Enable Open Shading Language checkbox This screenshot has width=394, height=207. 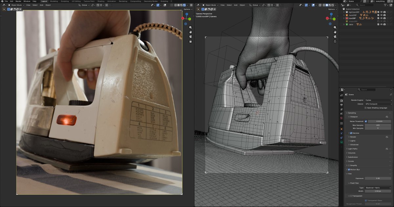pos(366,108)
